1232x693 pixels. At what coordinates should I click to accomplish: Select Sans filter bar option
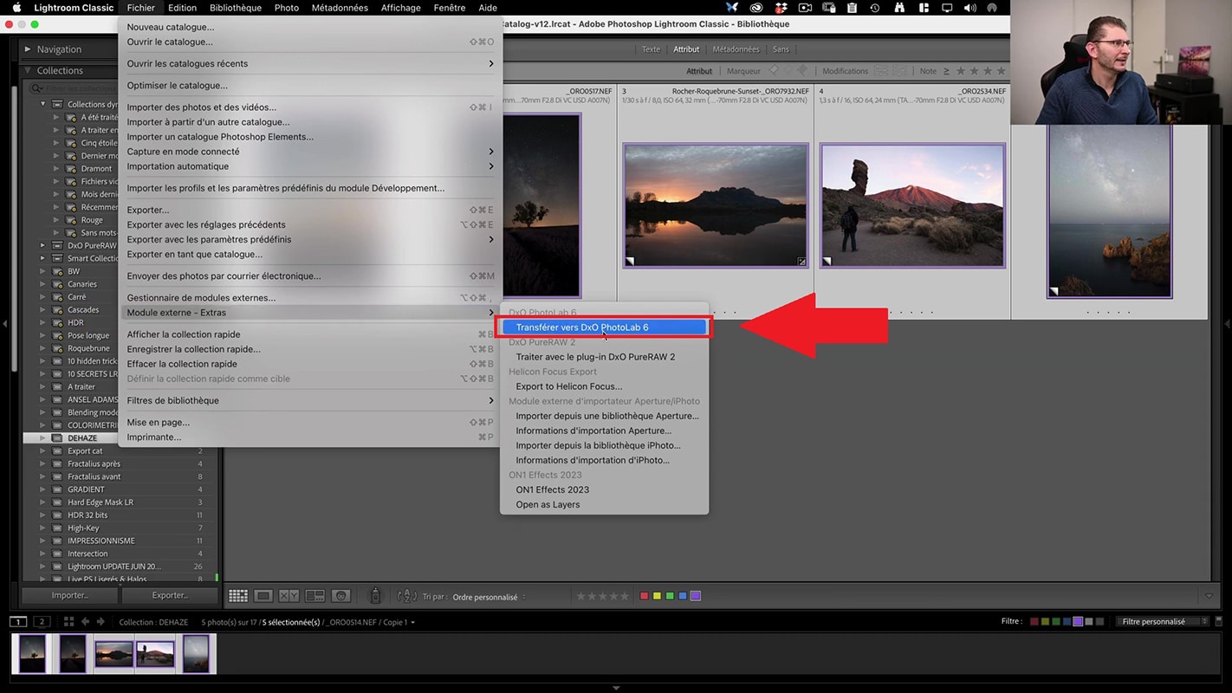tap(781, 49)
